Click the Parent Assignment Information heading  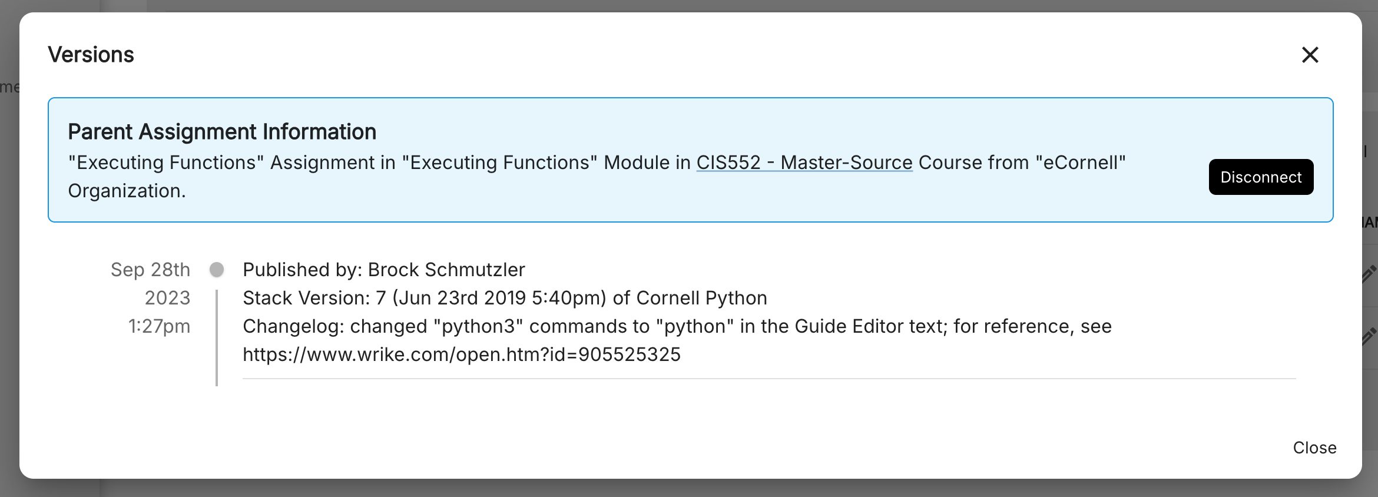222,132
